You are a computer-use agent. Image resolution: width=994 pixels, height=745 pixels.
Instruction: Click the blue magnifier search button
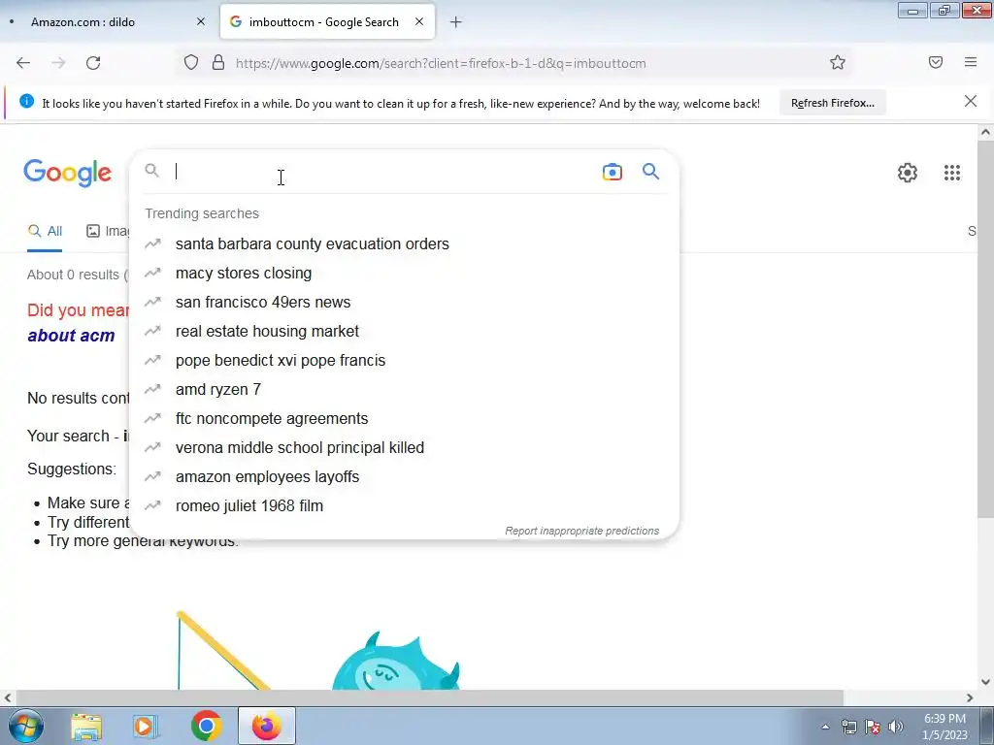point(650,172)
